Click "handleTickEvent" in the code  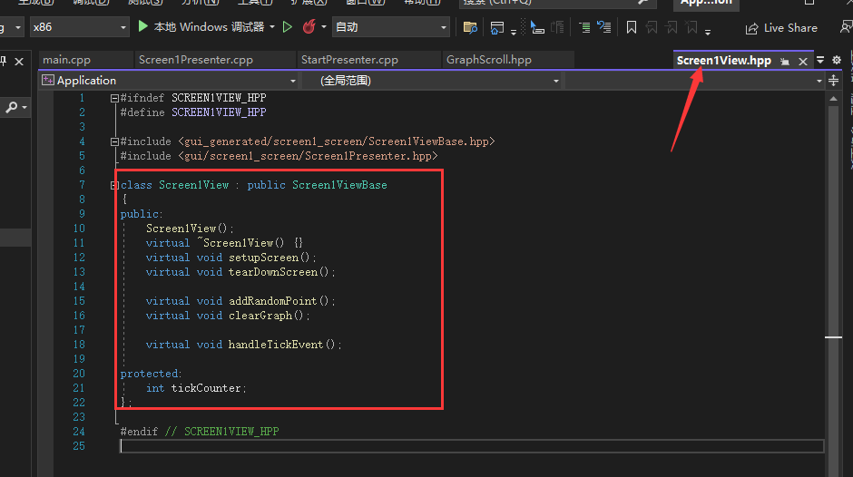pos(276,345)
